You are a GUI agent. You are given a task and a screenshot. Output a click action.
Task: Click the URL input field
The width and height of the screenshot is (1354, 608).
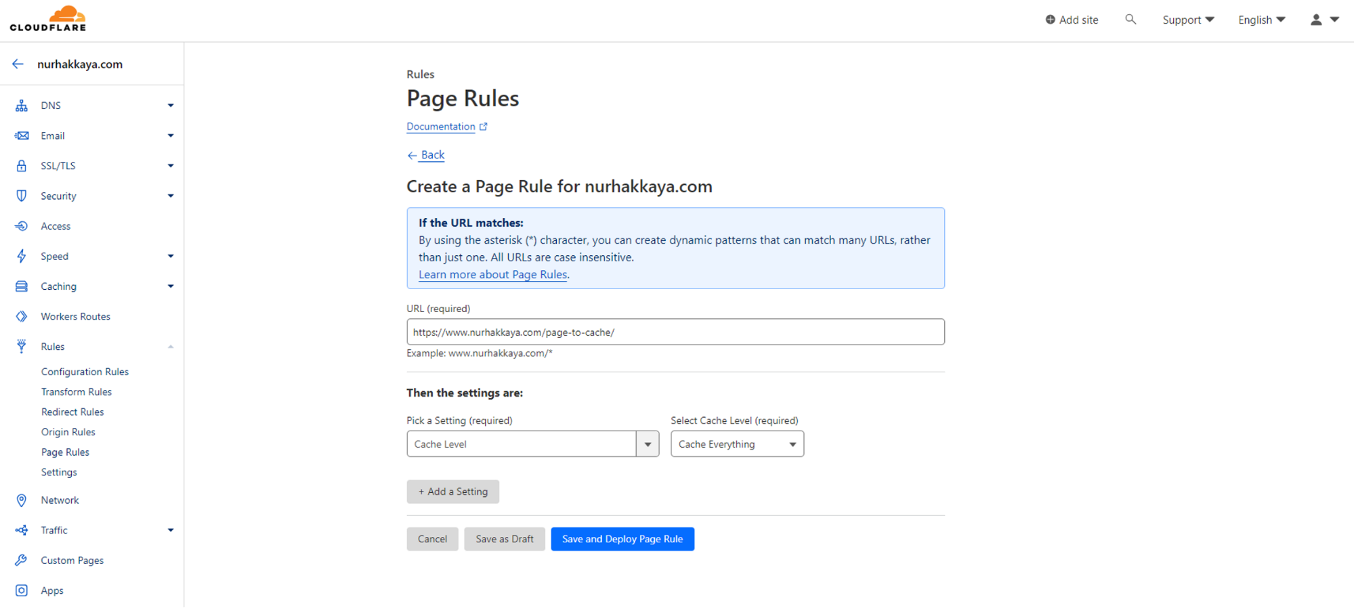coord(675,332)
